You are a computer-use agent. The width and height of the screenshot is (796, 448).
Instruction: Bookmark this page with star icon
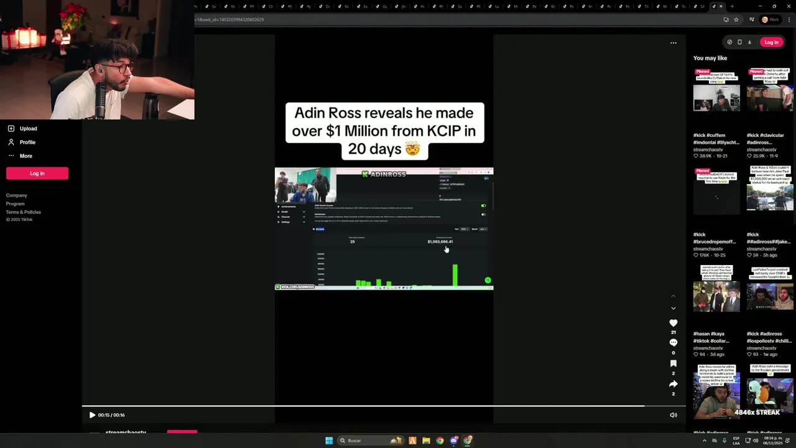[736, 19]
